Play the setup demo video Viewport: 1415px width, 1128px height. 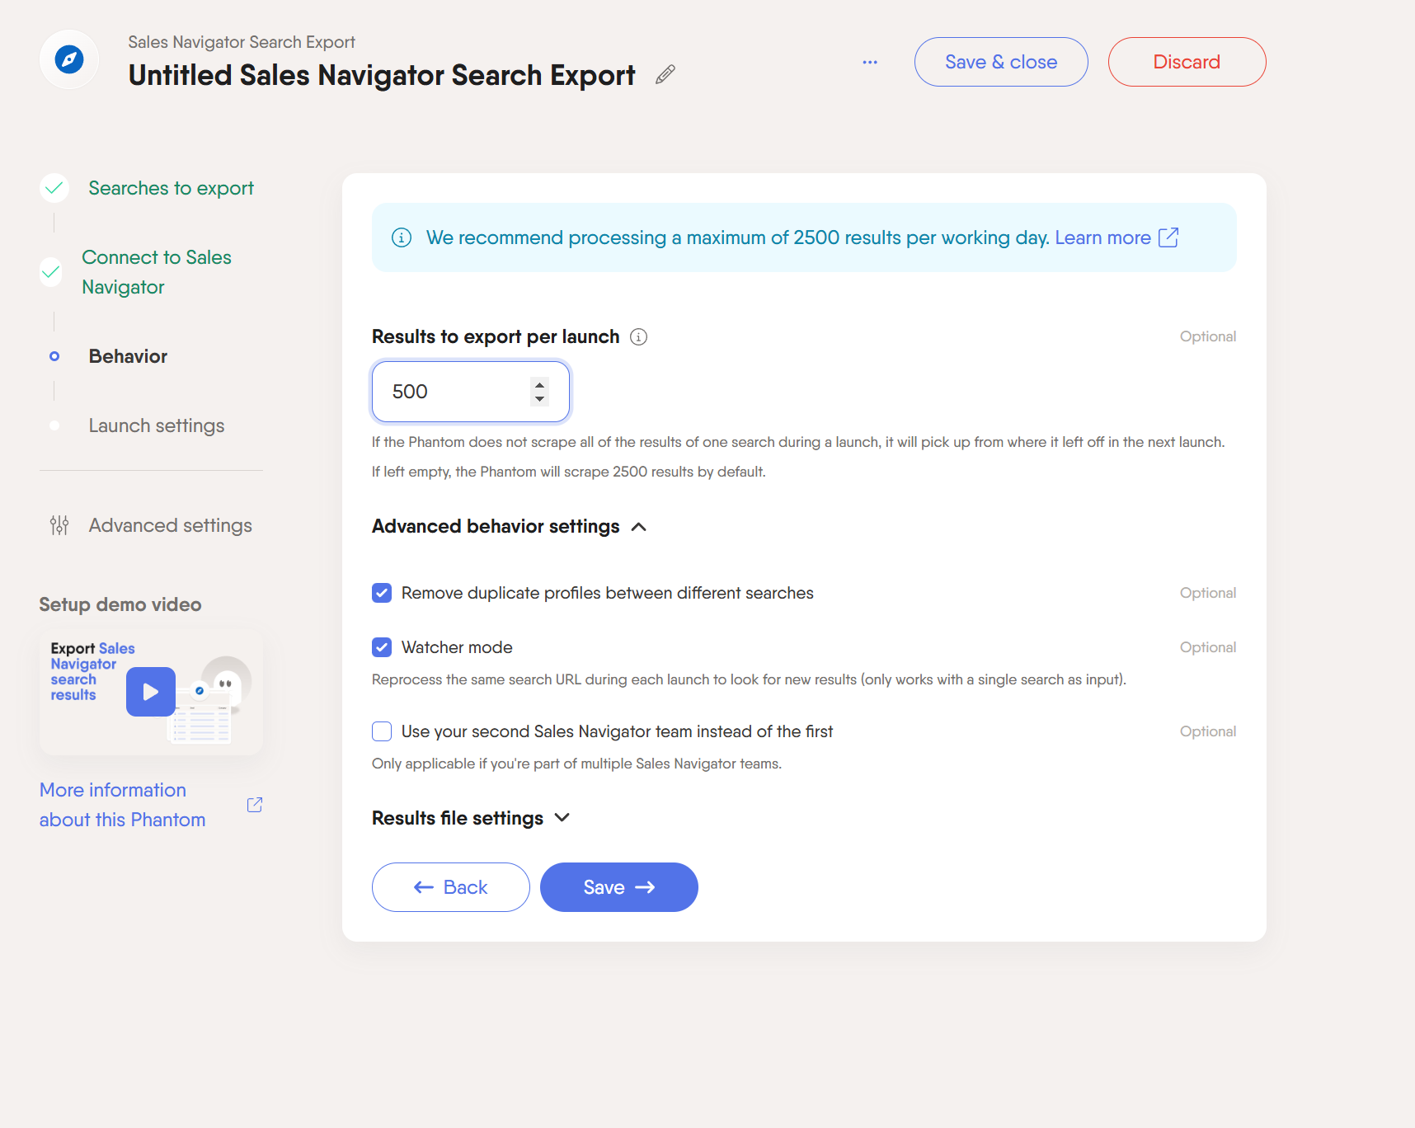(151, 692)
